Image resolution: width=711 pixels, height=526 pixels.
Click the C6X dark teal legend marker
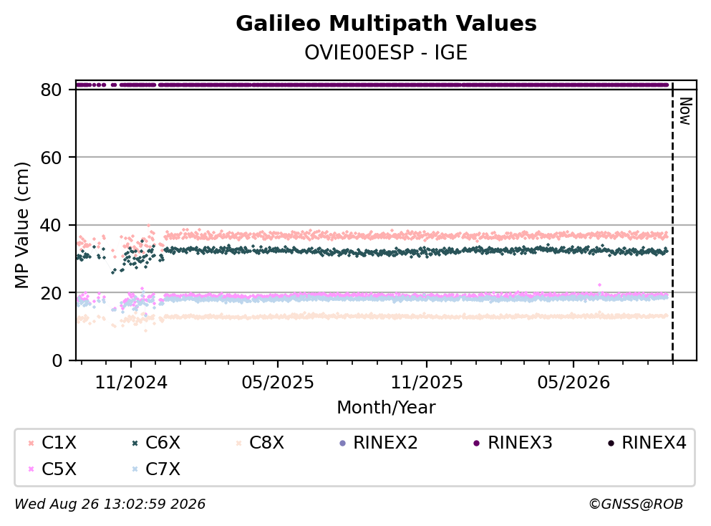pos(135,443)
